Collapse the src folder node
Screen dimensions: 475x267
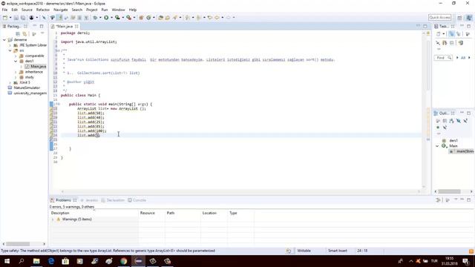[10, 50]
